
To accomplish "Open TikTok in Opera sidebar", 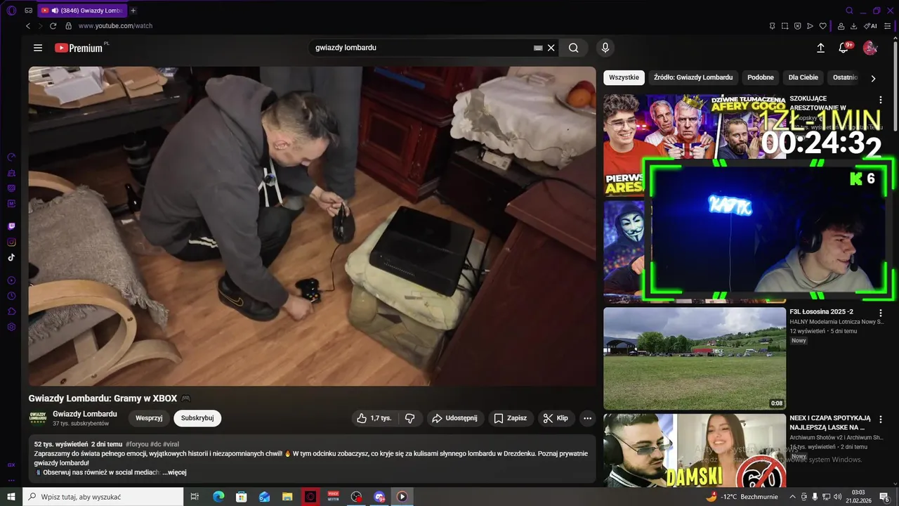I will coord(11,257).
